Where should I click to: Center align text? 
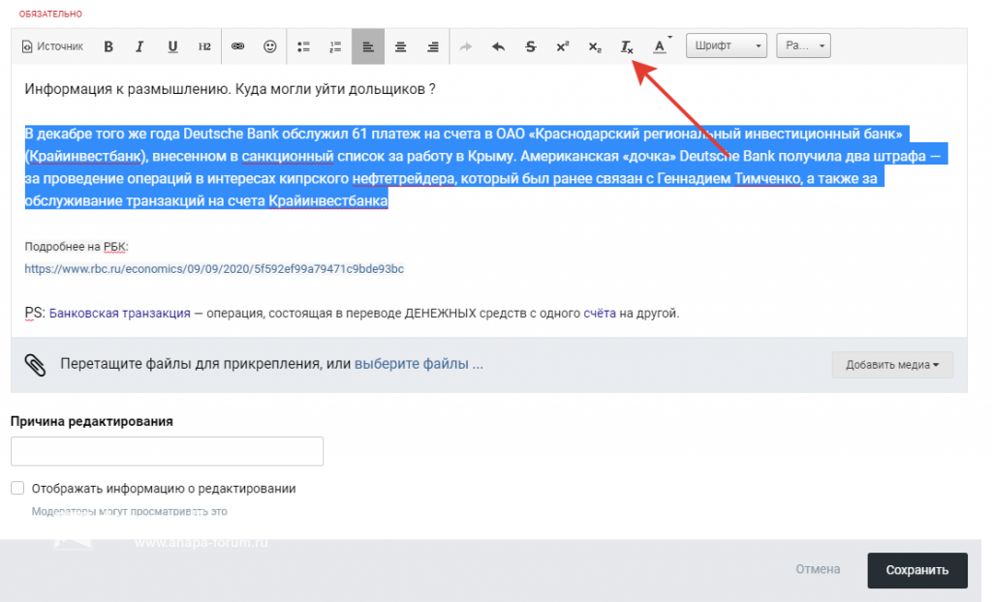pos(400,46)
